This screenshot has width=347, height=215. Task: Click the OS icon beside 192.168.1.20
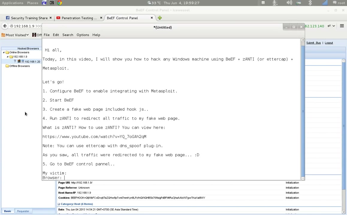(x=19, y=61)
